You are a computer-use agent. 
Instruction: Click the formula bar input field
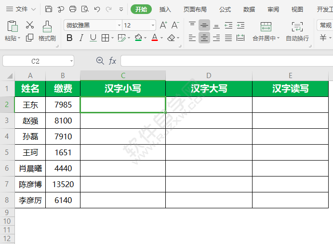point(226,61)
